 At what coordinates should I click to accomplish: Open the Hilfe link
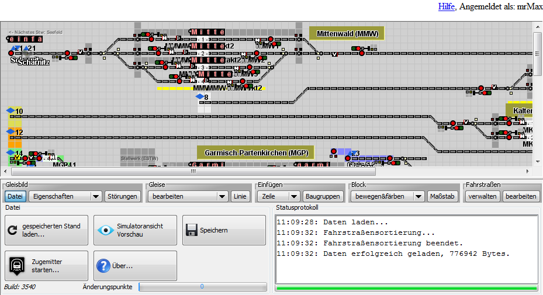[x=447, y=6]
